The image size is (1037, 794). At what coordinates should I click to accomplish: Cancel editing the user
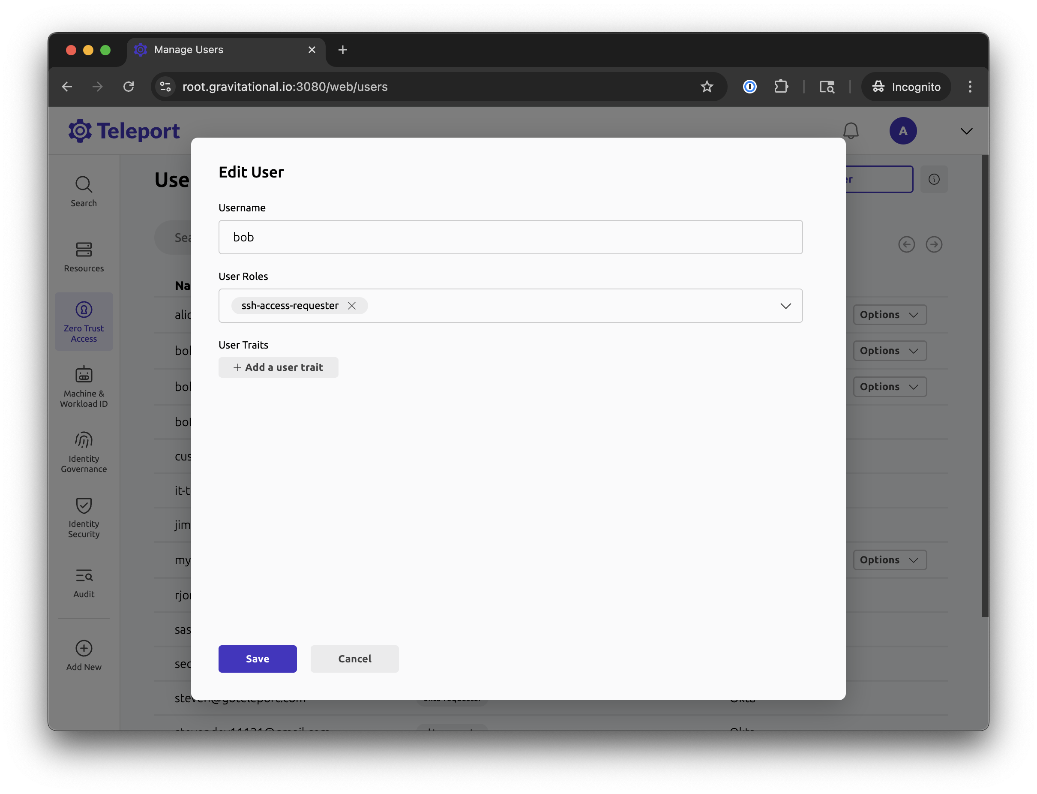(x=354, y=659)
